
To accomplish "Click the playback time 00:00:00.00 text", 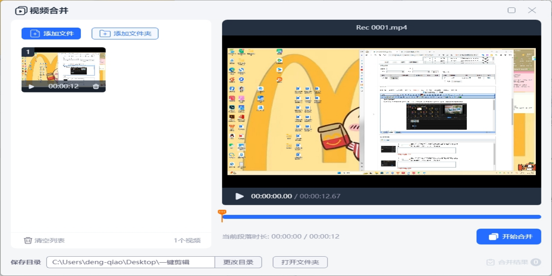I will [271, 196].
